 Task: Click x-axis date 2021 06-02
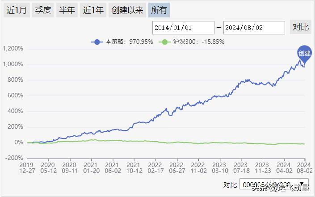point(113,168)
